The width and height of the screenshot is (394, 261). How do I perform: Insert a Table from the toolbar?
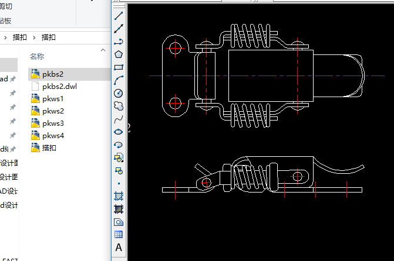[x=119, y=235]
